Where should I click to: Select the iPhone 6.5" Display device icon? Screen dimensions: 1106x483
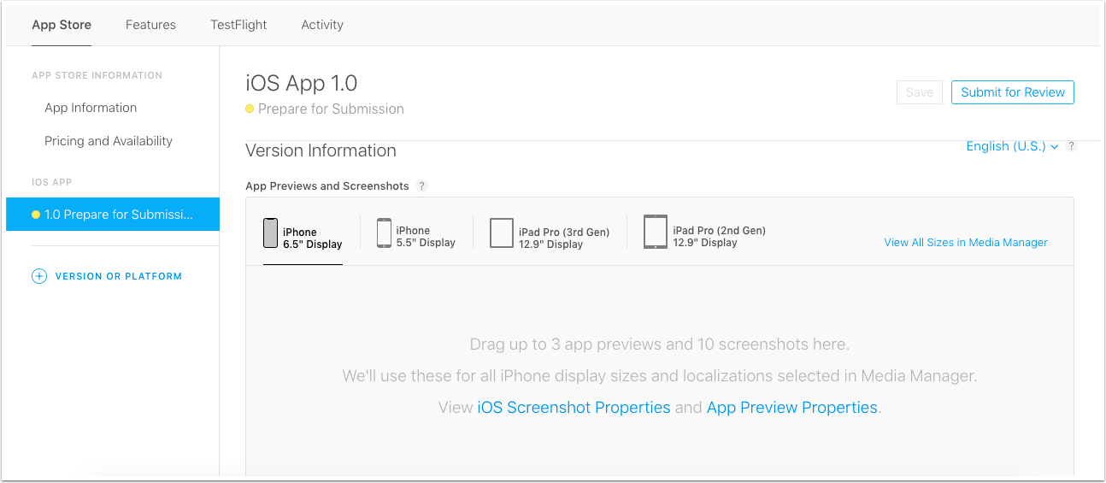pos(270,233)
